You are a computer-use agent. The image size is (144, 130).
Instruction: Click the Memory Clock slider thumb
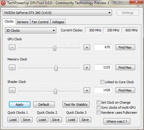(x=56, y=68)
